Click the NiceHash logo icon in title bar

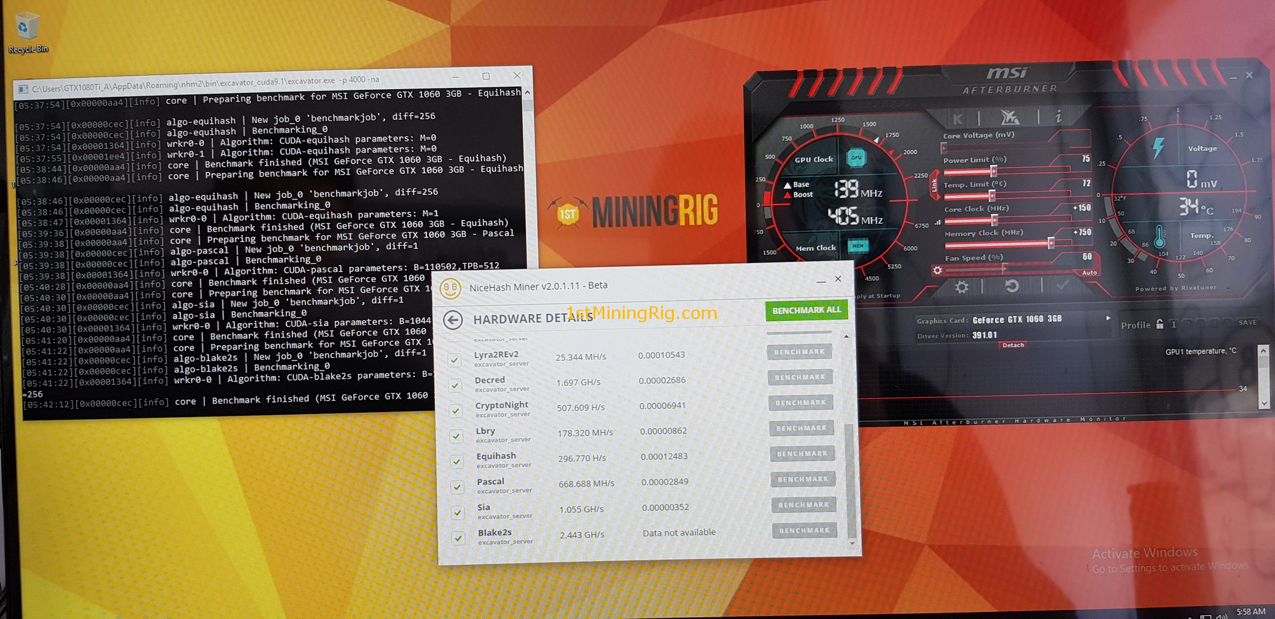click(x=450, y=288)
